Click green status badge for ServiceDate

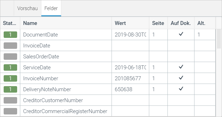[x=10, y=68]
